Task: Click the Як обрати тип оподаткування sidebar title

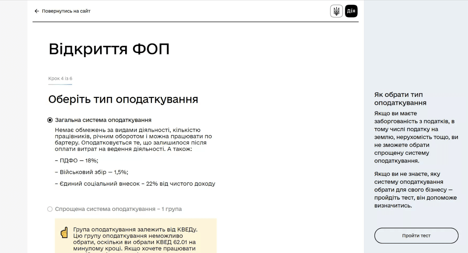Action: pyautogui.click(x=400, y=99)
